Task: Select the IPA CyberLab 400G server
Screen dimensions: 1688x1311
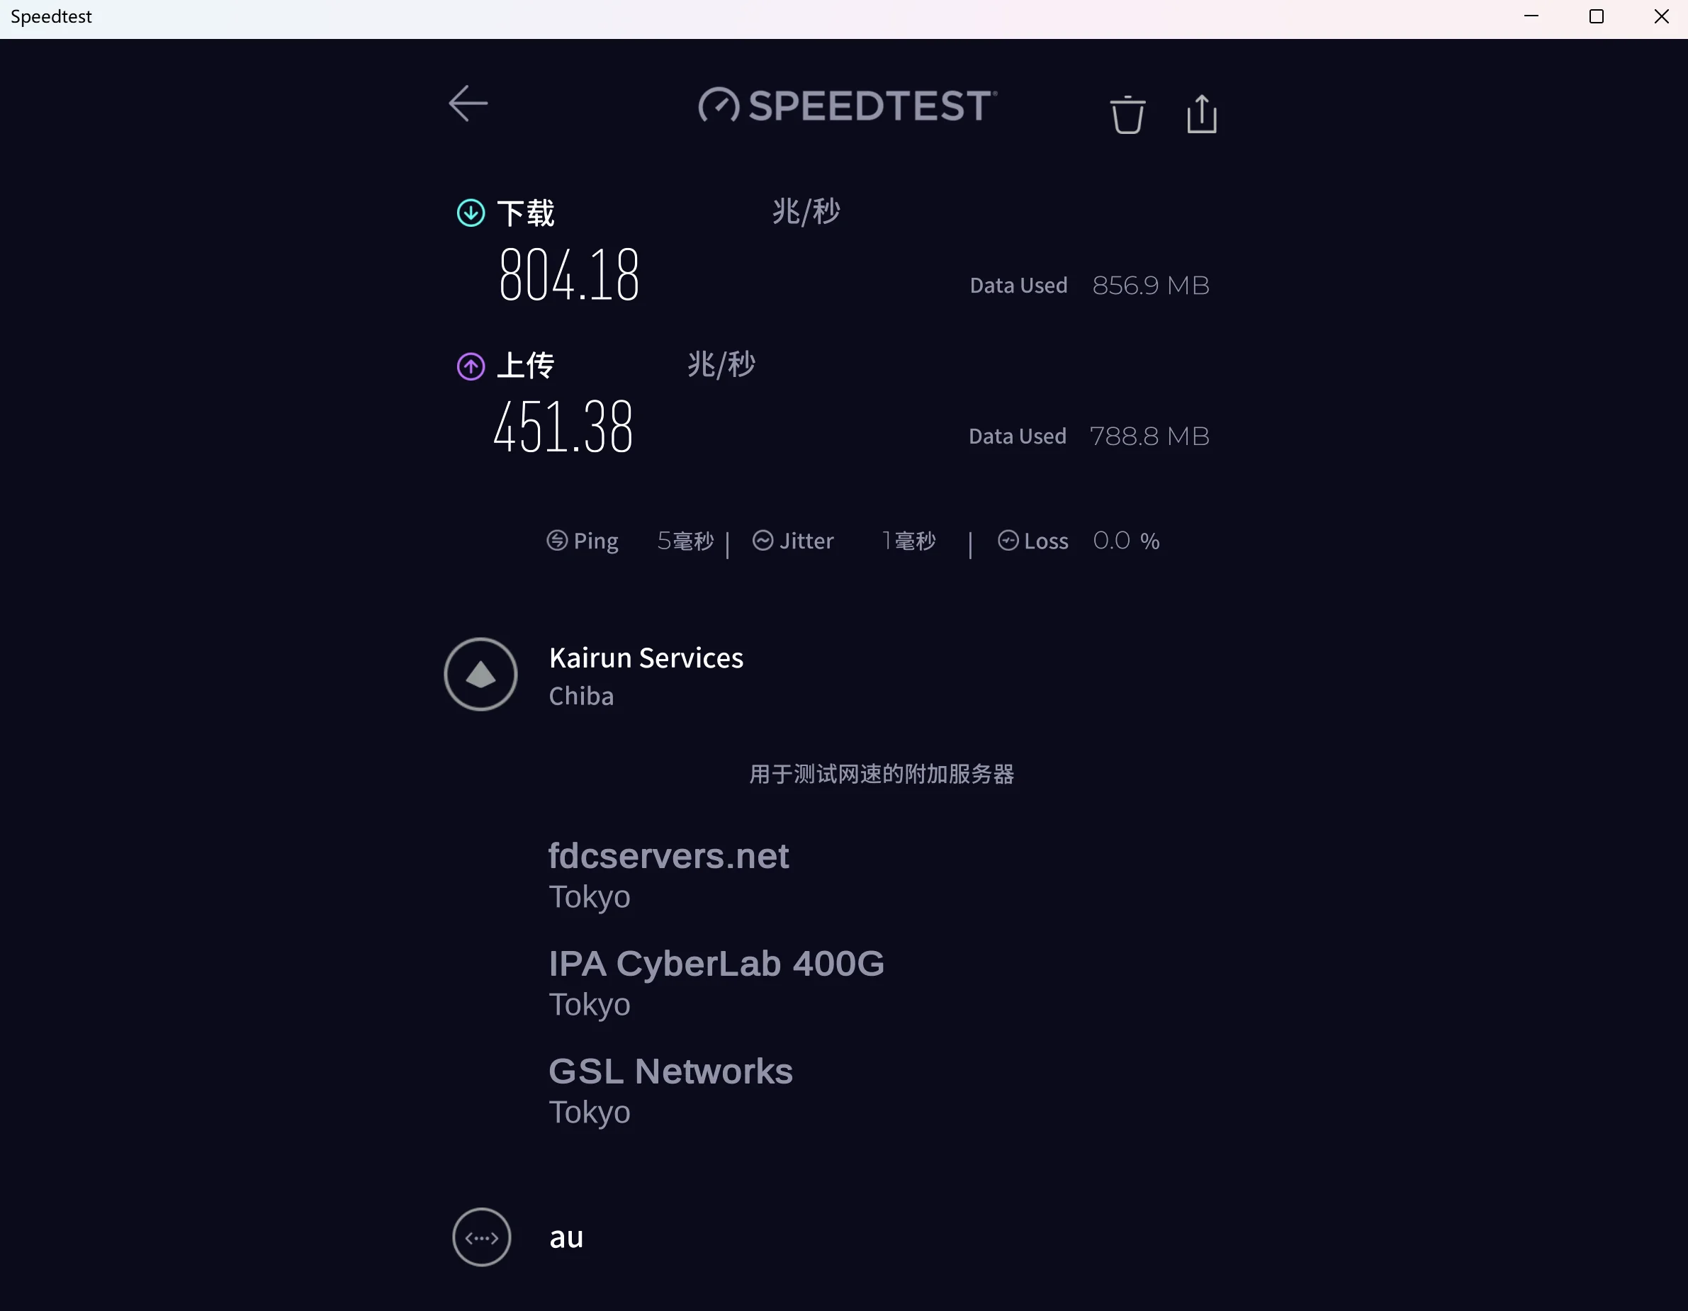Action: (x=716, y=981)
